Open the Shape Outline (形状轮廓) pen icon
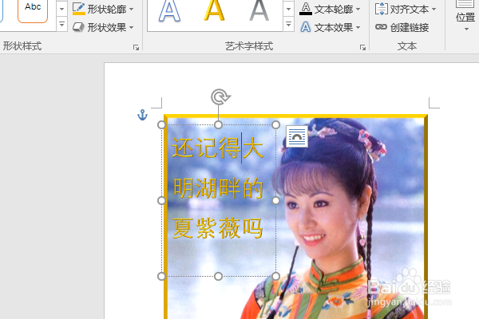This screenshot has width=479, height=319. pos(79,9)
